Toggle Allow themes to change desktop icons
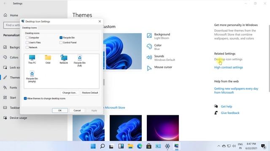Image resolution: width=270 pixels, height=151 pixels. point(25,99)
